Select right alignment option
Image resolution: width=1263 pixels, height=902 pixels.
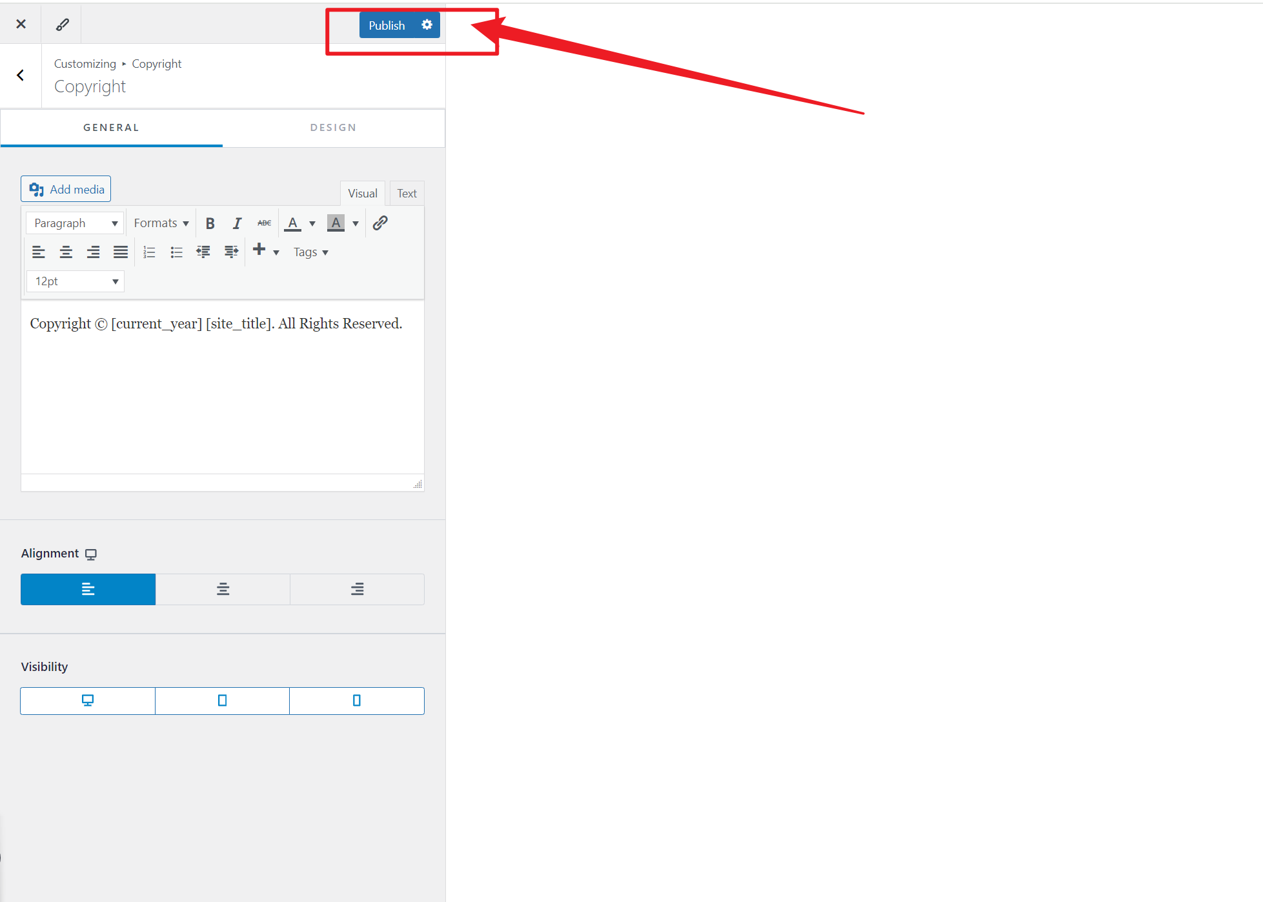point(358,588)
